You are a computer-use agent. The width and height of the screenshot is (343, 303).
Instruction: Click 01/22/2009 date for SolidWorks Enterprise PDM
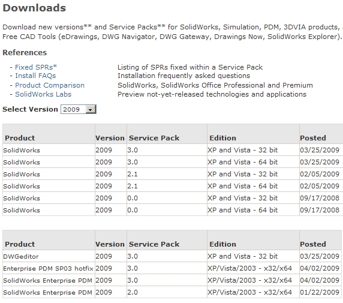(x=320, y=292)
